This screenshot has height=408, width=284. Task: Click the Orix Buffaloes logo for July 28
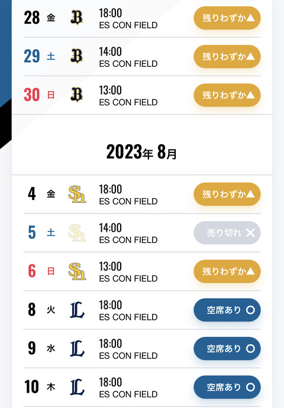(77, 18)
